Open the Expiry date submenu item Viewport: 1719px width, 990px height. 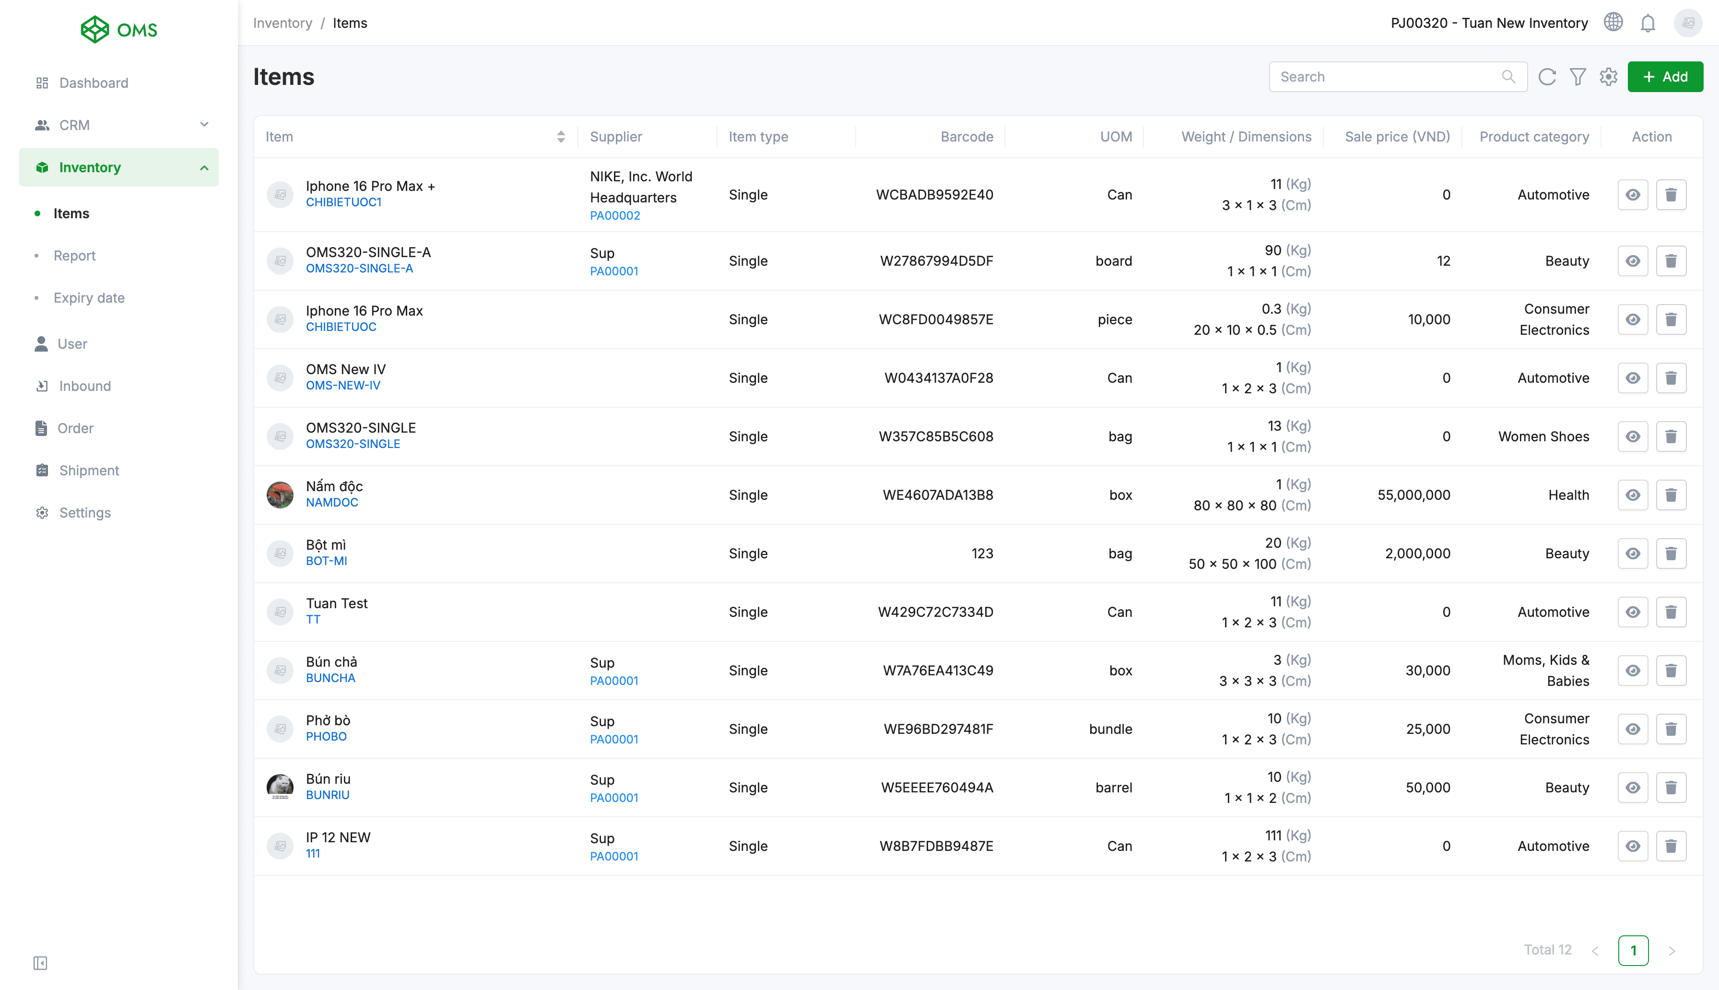[x=89, y=298]
